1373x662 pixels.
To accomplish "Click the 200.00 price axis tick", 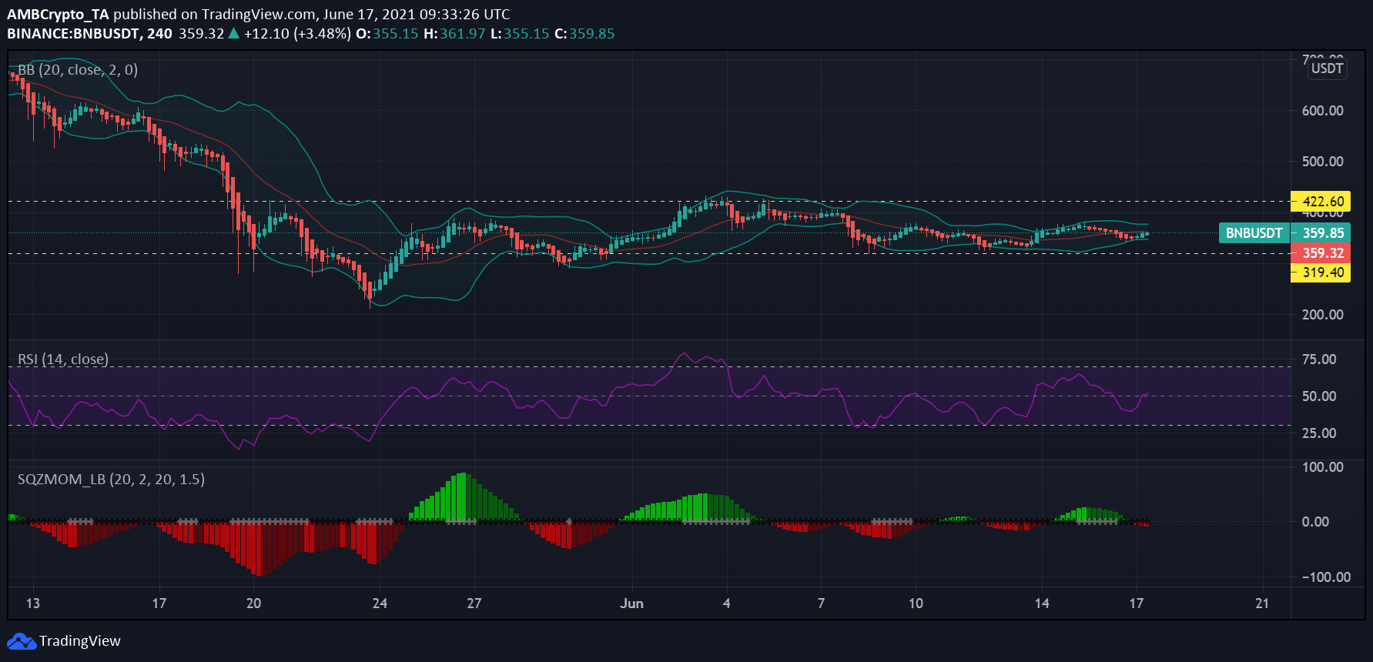I will [x=1323, y=315].
